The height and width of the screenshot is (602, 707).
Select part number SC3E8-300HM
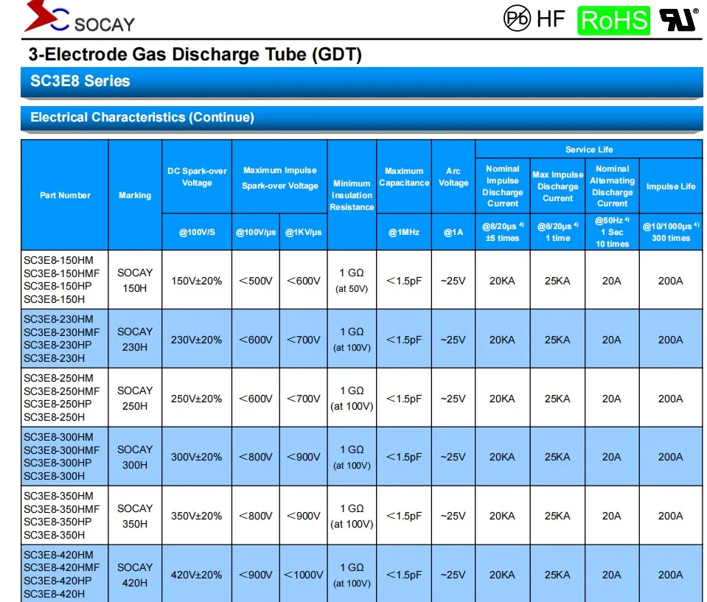point(59,437)
